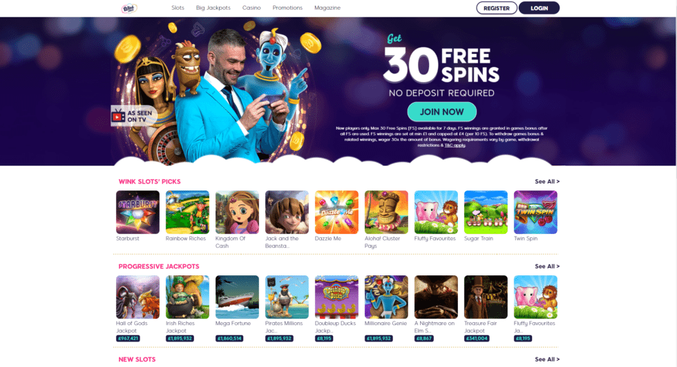Click the LOGIN button
677x367 pixels.
pos(539,8)
